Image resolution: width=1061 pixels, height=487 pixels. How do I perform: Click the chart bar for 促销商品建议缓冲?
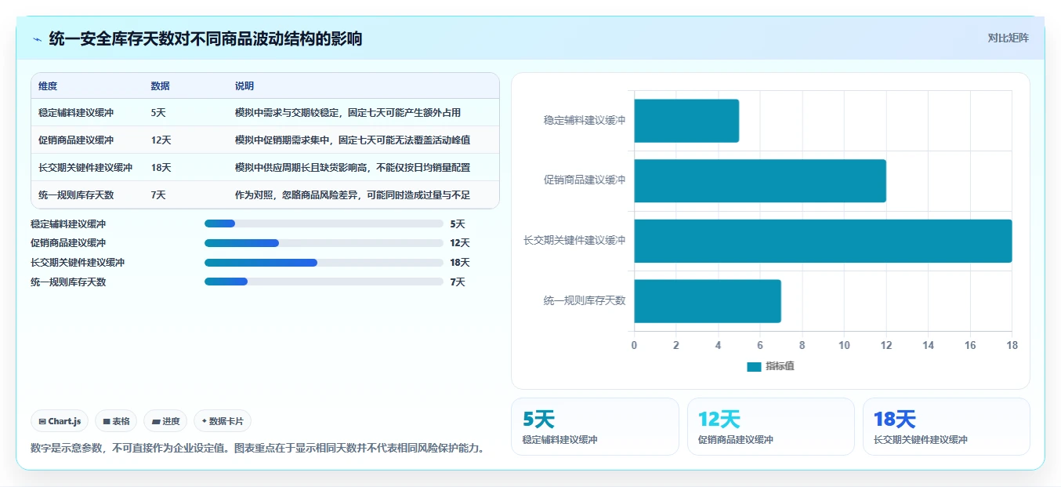click(x=760, y=181)
